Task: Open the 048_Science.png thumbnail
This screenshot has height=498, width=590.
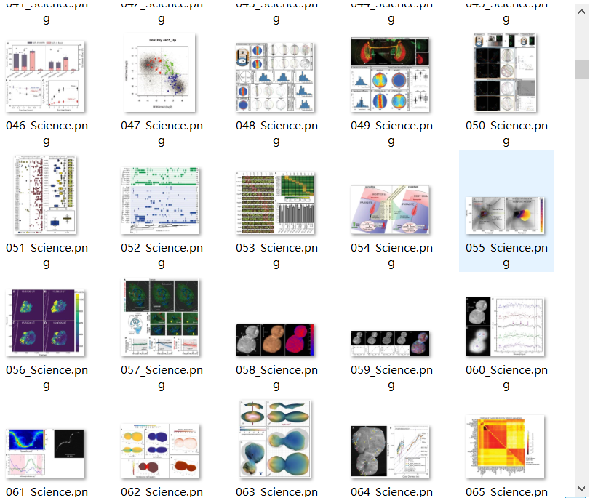Action: pyautogui.click(x=275, y=77)
